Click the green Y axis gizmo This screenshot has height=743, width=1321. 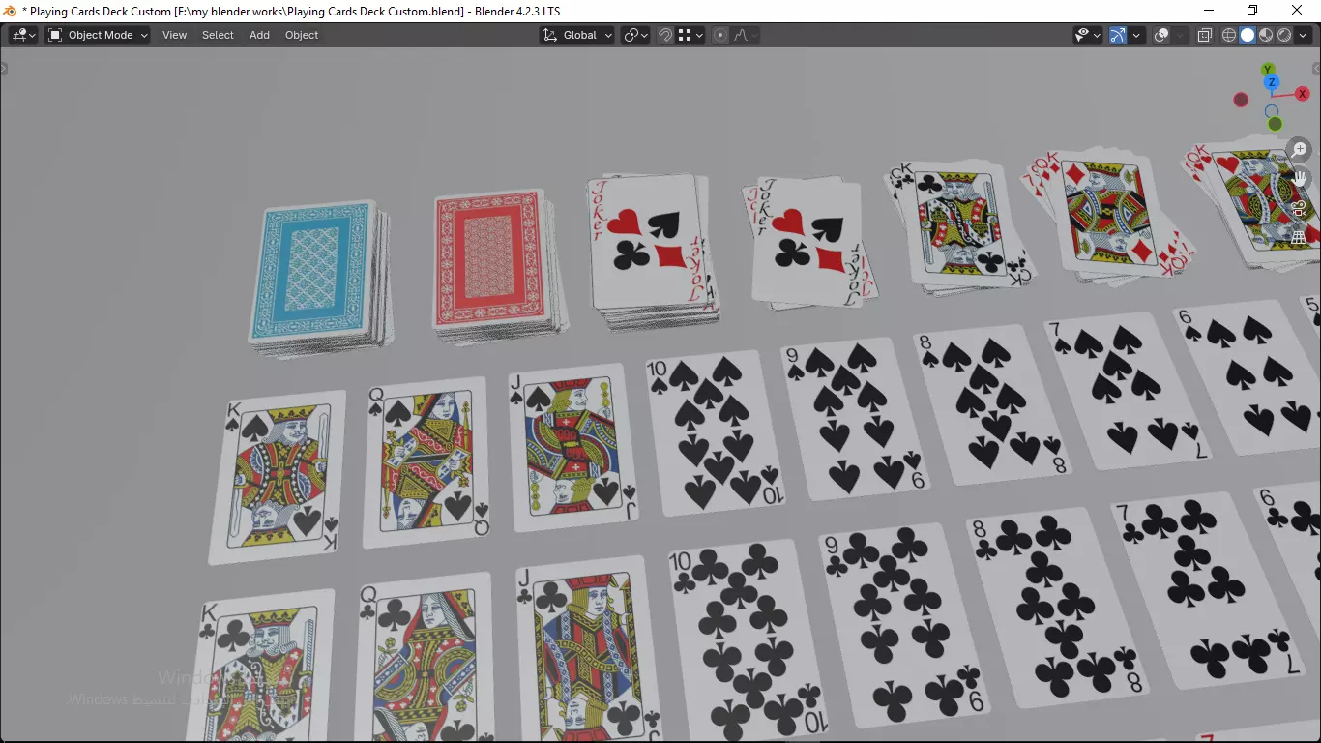click(1268, 70)
